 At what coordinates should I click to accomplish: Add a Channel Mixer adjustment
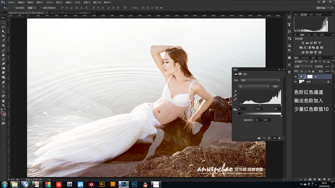click(318, 48)
